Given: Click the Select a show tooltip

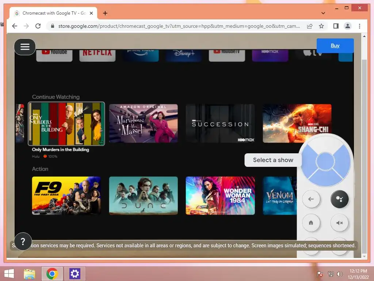Looking at the screenshot, I should pyautogui.click(x=273, y=160).
